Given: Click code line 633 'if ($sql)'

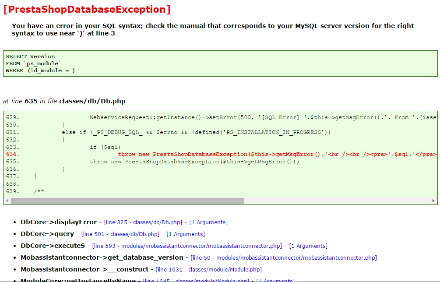Looking at the screenshot, I should point(105,147).
